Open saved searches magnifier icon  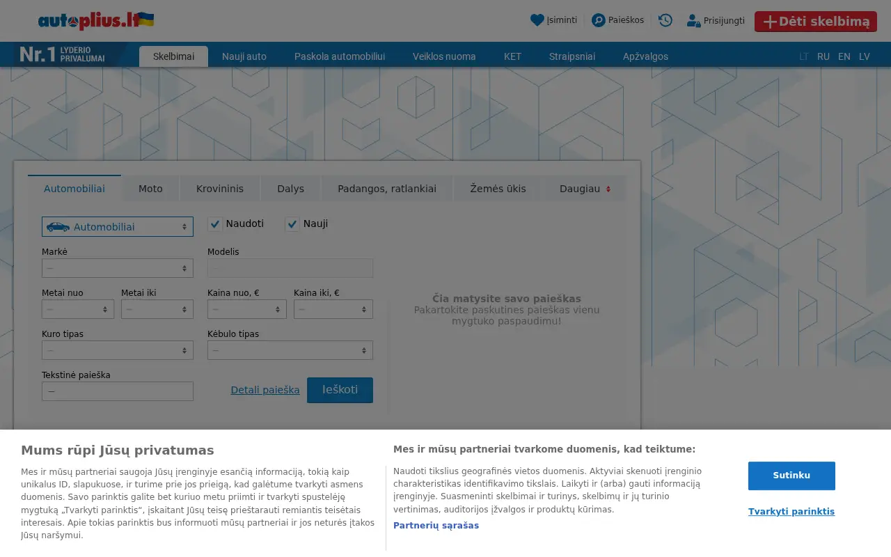pos(599,20)
